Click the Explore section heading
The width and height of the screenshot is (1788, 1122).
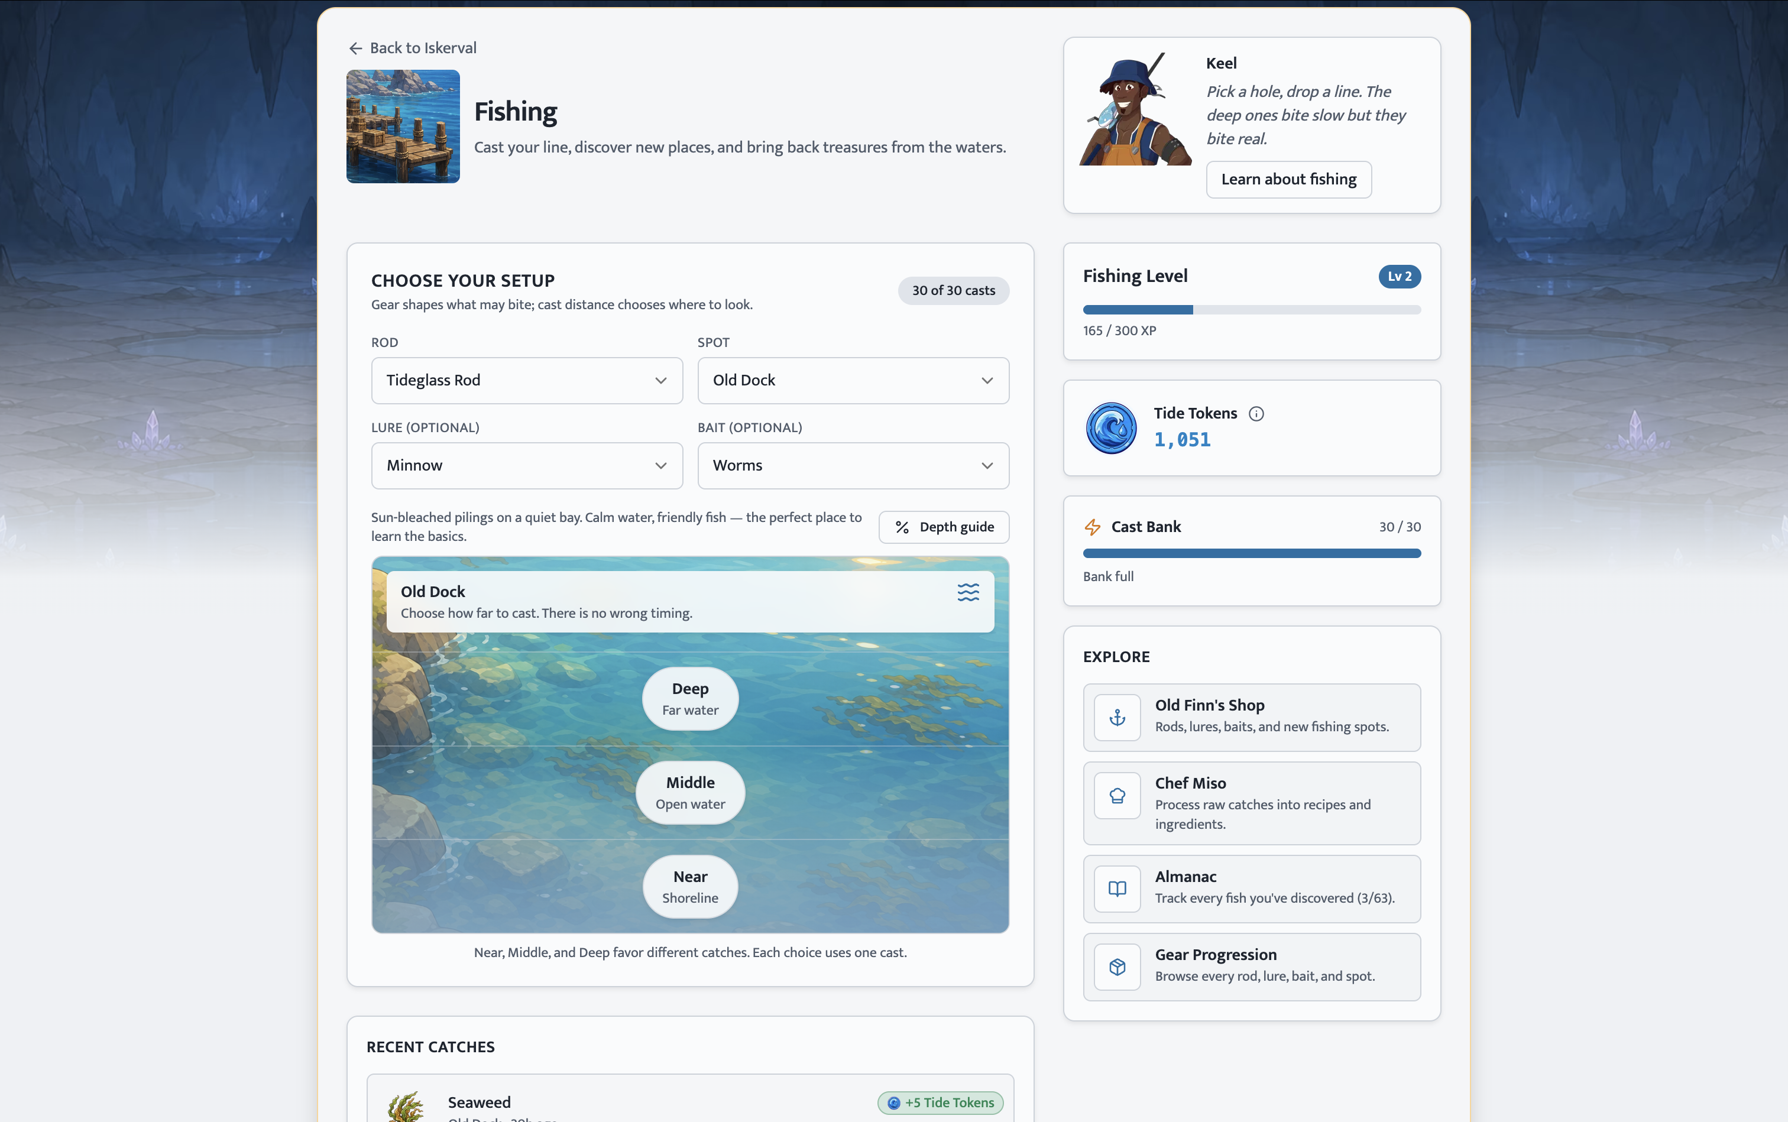click(1116, 657)
